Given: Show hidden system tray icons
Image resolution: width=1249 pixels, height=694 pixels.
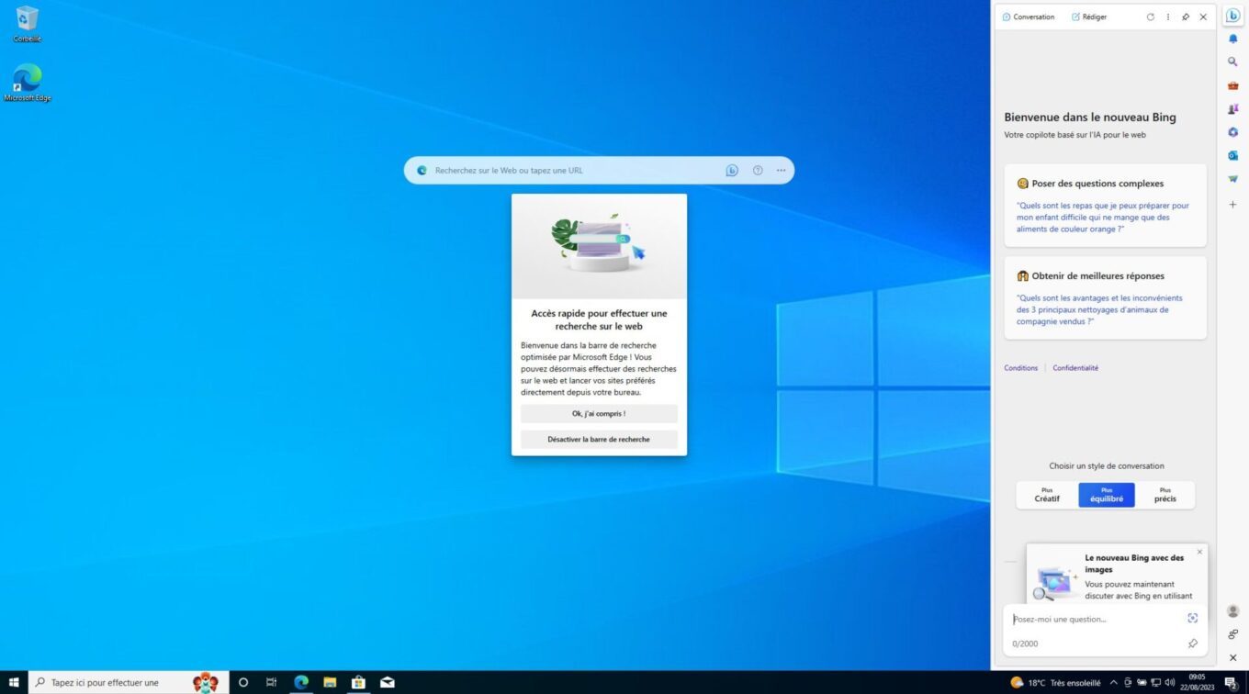Looking at the screenshot, I should tap(1114, 682).
